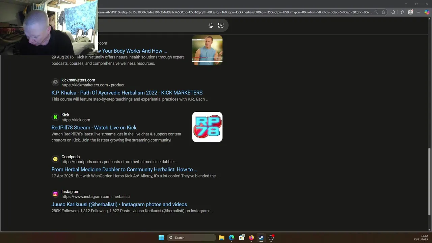Viewport: 432px width, 243px height.
Task: Click the page vertical scrollbar thumb
Action: point(429,182)
